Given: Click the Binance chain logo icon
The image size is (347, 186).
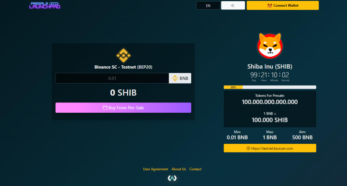Looking at the screenshot, I should [x=123, y=56].
